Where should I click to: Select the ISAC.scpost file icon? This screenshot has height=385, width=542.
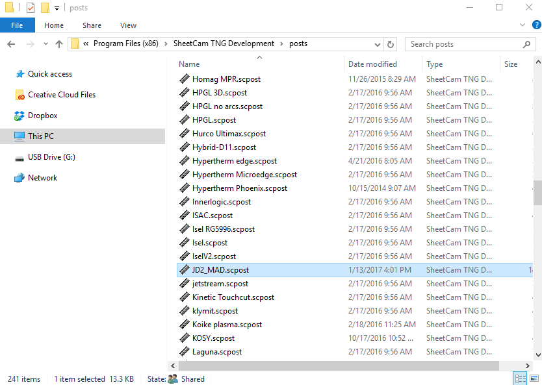point(185,215)
